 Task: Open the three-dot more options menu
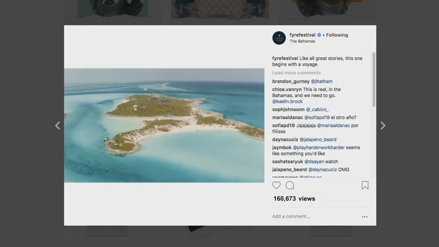(364, 217)
